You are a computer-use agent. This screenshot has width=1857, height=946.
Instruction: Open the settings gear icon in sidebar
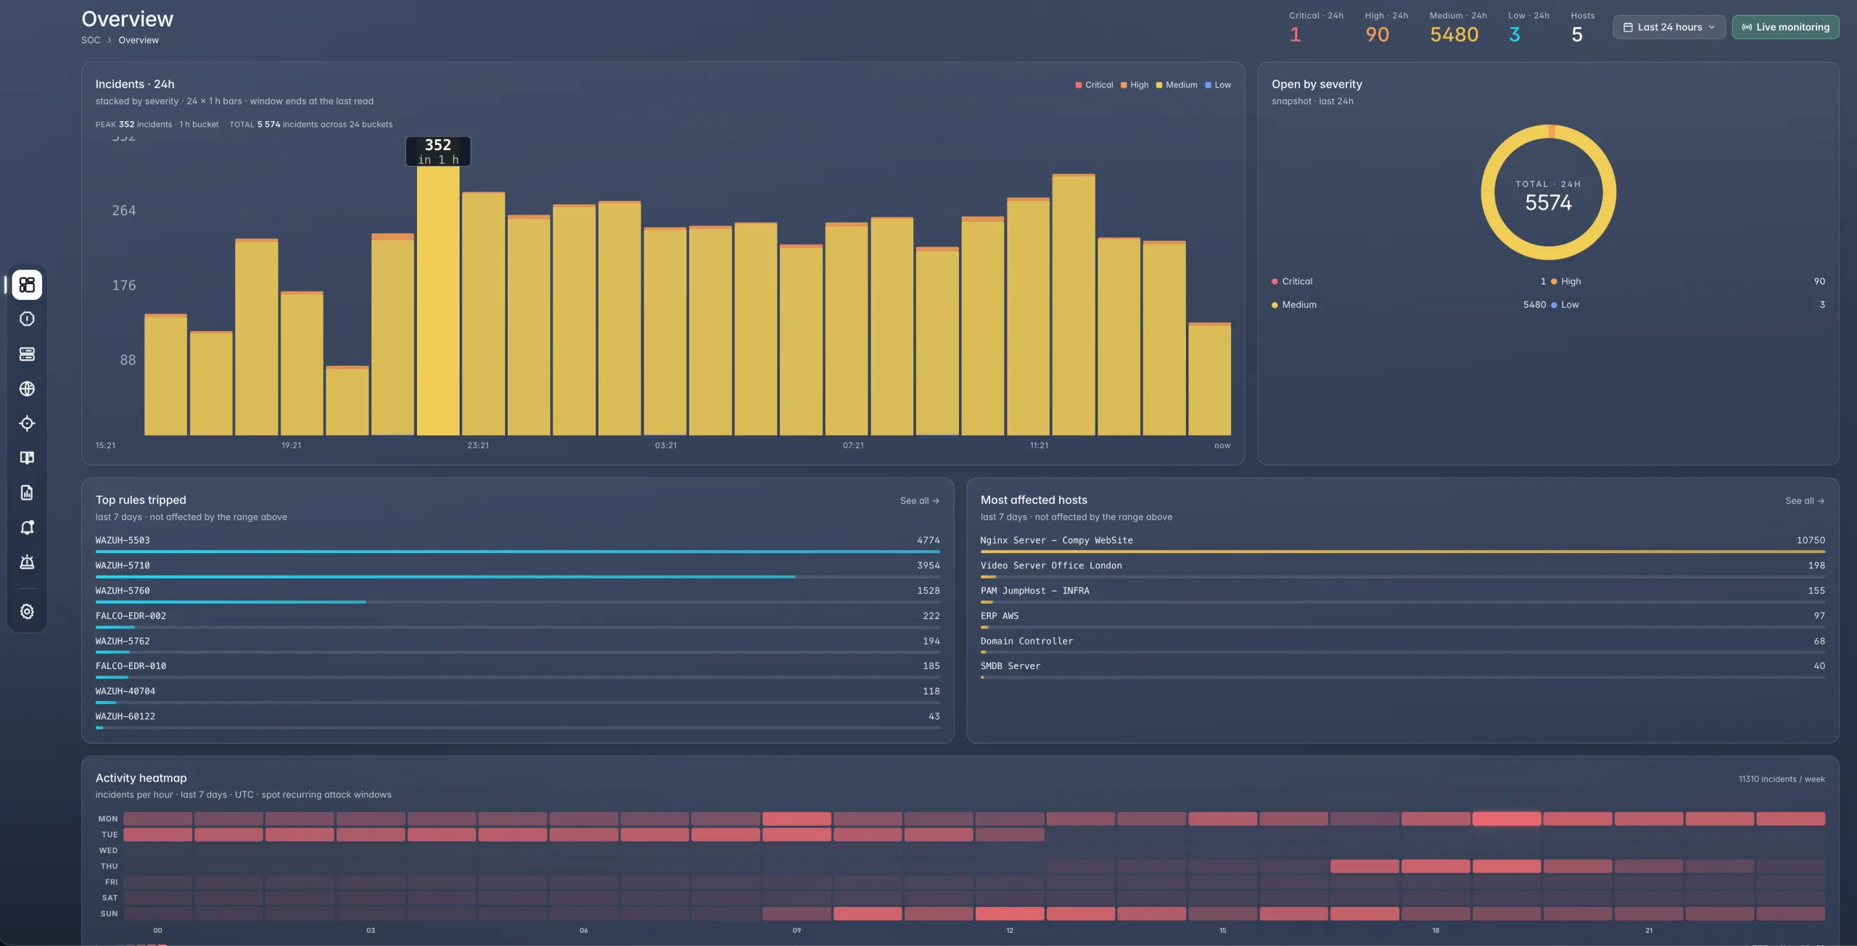(x=27, y=612)
